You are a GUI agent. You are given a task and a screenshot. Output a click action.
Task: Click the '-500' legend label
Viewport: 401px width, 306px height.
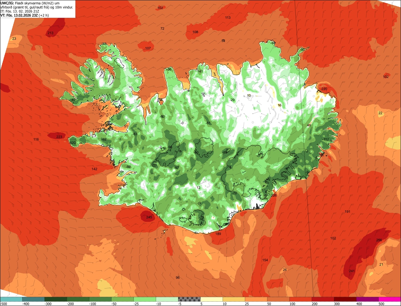(x=4, y=304)
